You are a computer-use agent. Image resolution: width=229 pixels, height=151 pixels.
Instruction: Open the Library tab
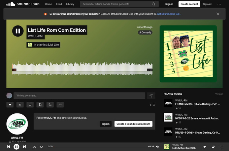[x=70, y=4]
